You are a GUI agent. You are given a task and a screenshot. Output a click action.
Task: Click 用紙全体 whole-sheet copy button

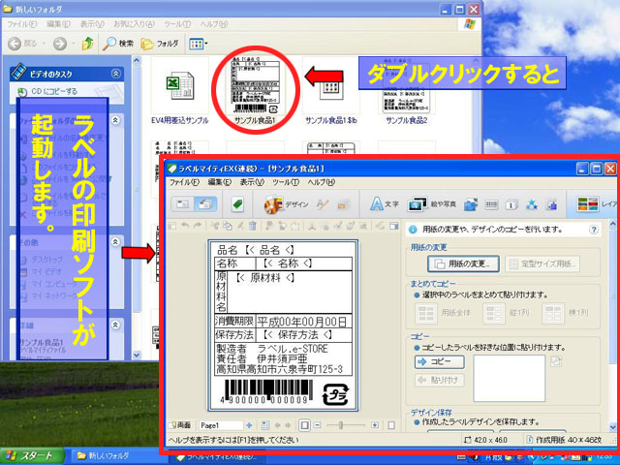pos(443,313)
